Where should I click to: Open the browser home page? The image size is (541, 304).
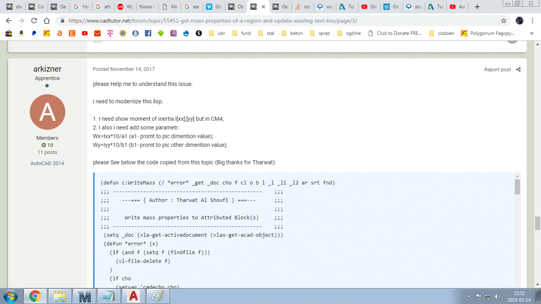coord(46,21)
